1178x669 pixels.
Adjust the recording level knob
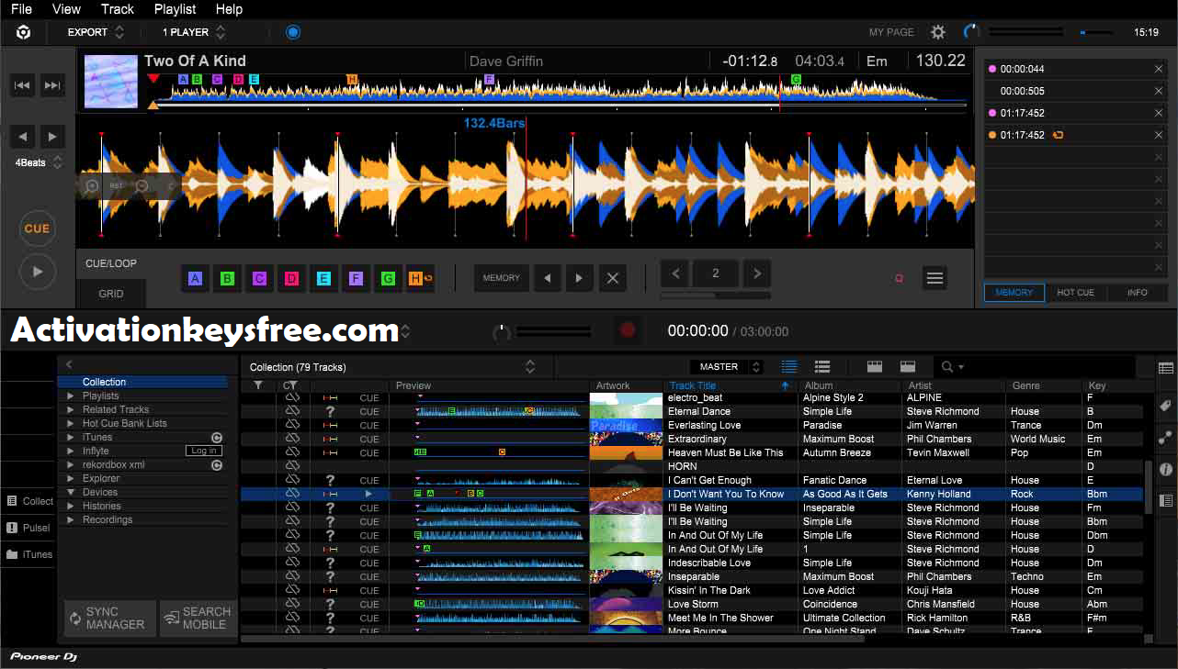(502, 331)
